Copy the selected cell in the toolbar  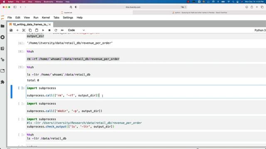[30, 30]
